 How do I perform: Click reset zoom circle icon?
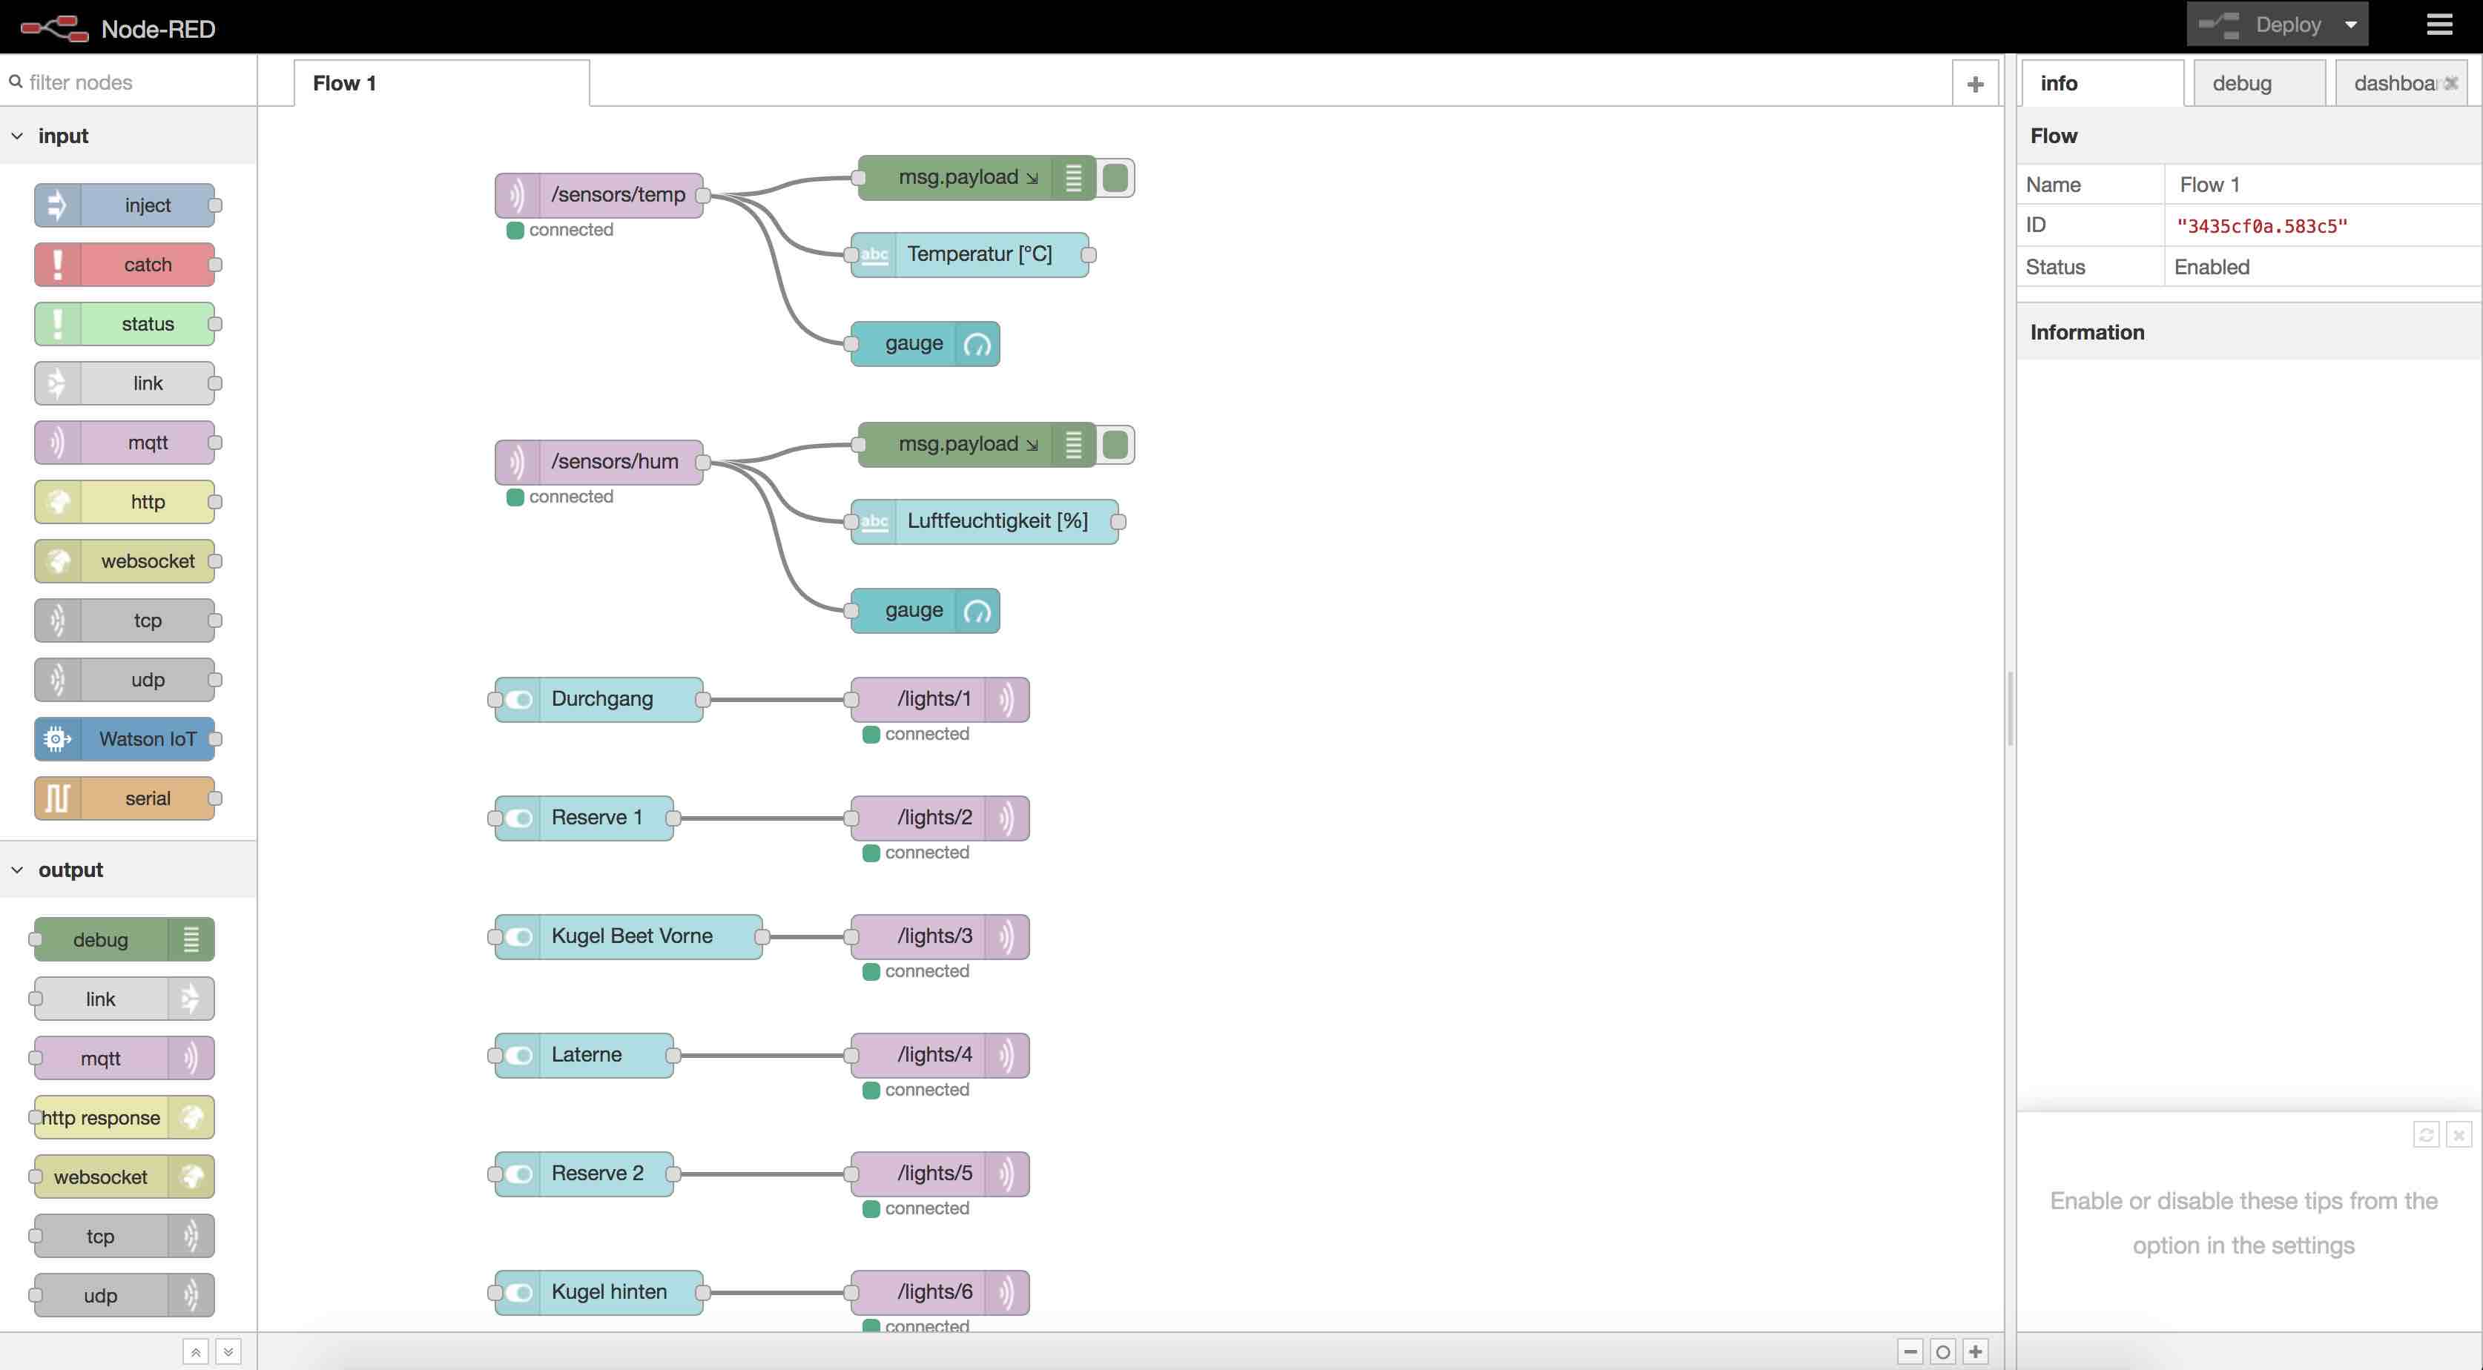pyautogui.click(x=1943, y=1351)
